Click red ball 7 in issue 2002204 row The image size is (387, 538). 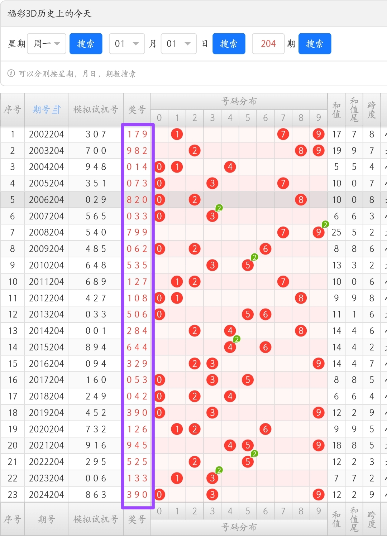[x=283, y=134]
